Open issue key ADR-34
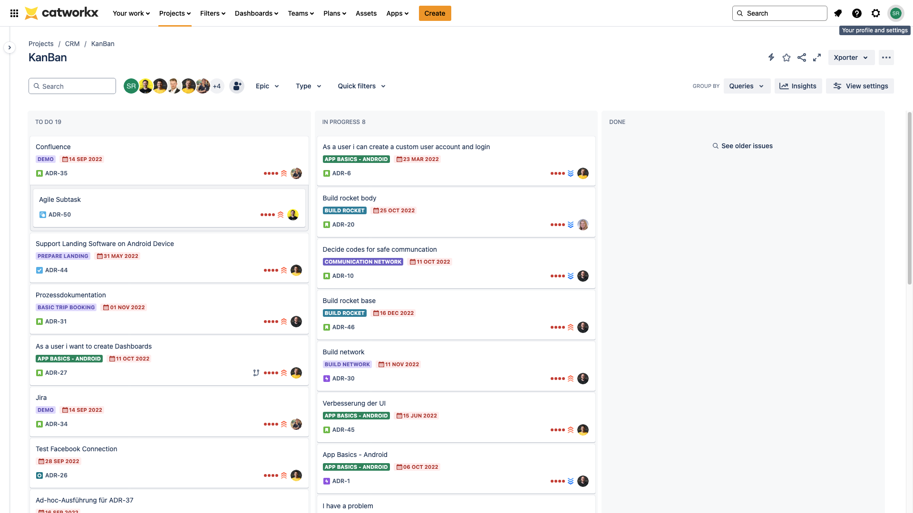913x513 pixels. coord(56,424)
